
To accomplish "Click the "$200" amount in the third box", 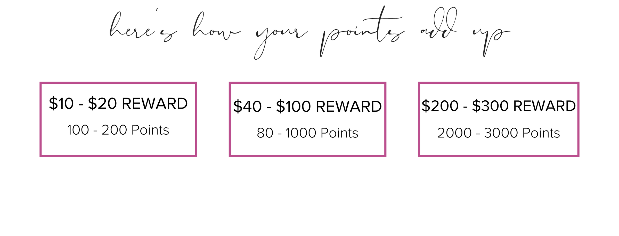I will click(440, 106).
